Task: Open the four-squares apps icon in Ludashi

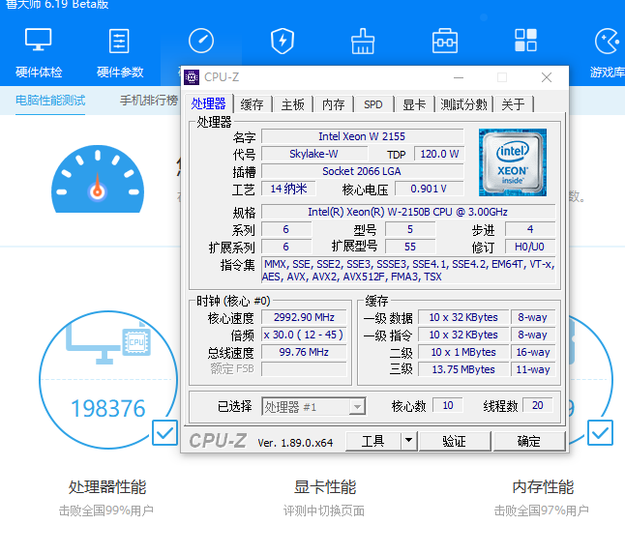Action: (x=525, y=41)
